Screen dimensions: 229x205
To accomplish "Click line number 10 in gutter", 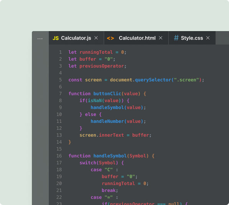I will pyautogui.click(x=59, y=114).
